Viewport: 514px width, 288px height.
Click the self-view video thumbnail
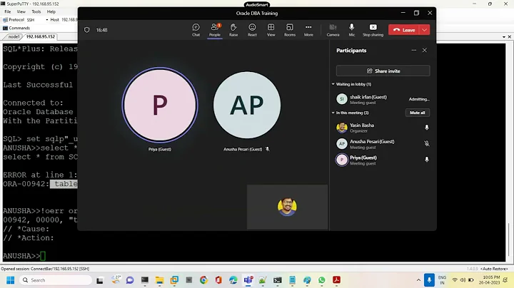click(287, 207)
